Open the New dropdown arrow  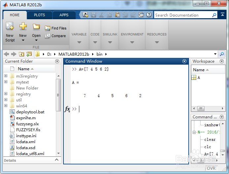pos(23,40)
